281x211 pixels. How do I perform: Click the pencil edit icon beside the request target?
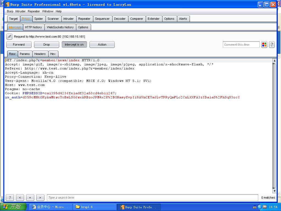pyautogui.click(x=9, y=37)
